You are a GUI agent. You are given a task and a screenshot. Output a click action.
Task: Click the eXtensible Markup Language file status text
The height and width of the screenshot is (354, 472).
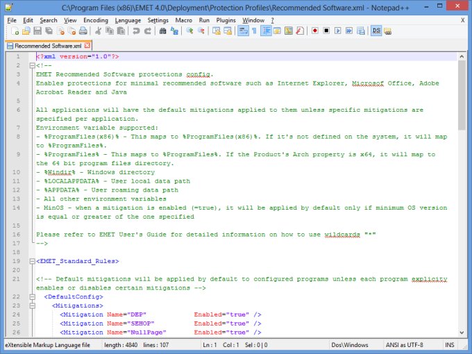48,345
